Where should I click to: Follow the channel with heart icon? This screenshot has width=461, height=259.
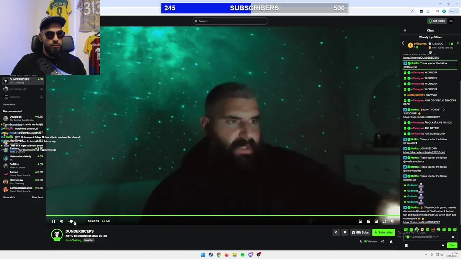click(x=345, y=232)
